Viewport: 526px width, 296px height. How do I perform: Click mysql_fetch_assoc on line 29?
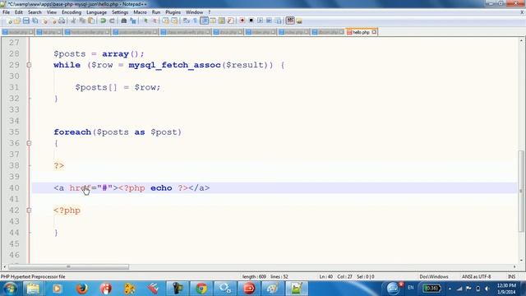[174, 65]
